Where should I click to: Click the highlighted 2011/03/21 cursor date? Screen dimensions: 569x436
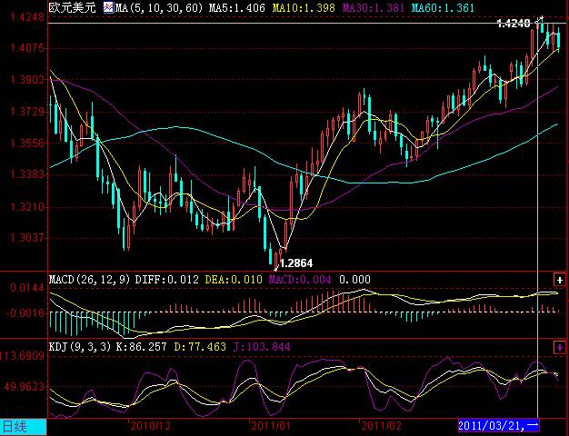(x=499, y=425)
